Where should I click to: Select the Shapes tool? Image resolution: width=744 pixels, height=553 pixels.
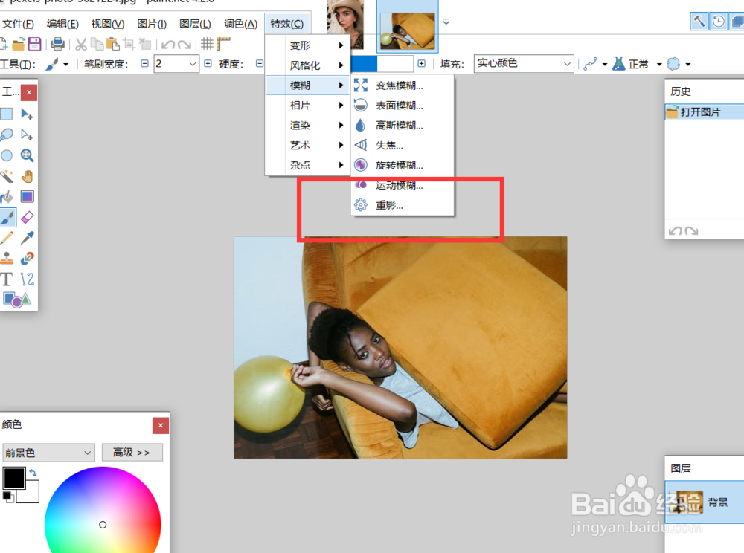tap(16, 300)
